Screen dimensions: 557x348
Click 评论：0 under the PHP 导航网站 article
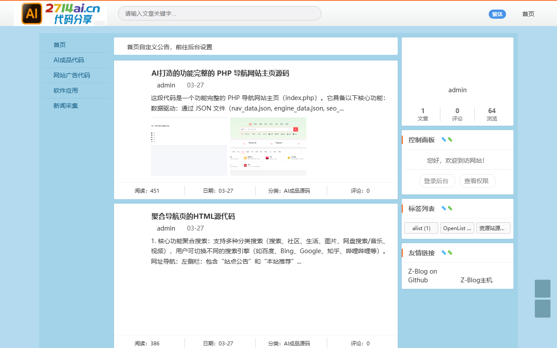[x=360, y=191]
